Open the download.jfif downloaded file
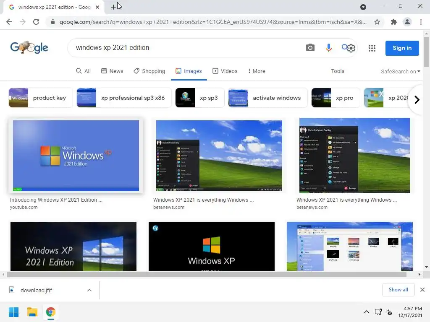 point(36,290)
